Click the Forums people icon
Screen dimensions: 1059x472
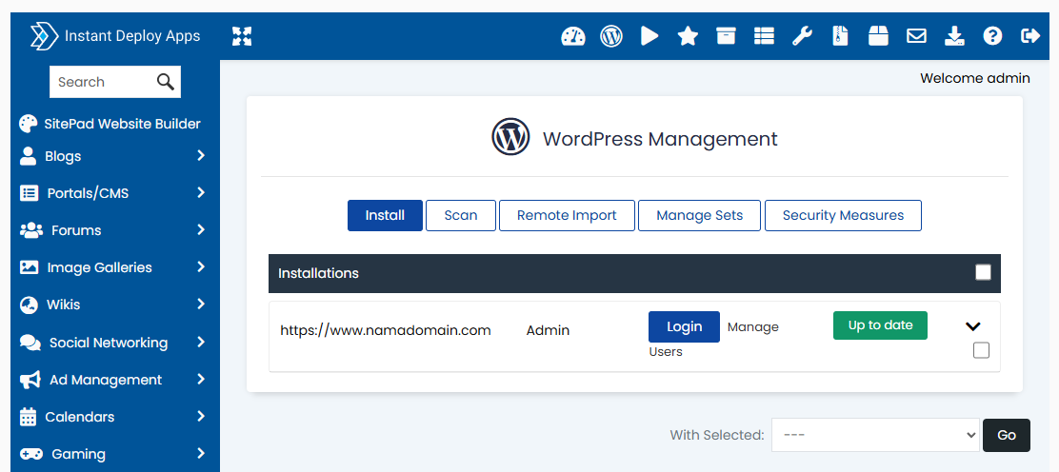click(31, 230)
